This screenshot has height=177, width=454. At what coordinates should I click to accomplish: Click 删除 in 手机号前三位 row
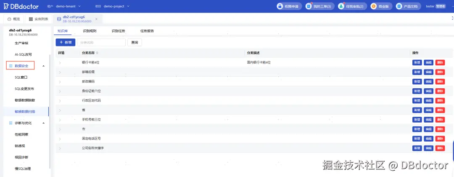[x=440, y=120]
